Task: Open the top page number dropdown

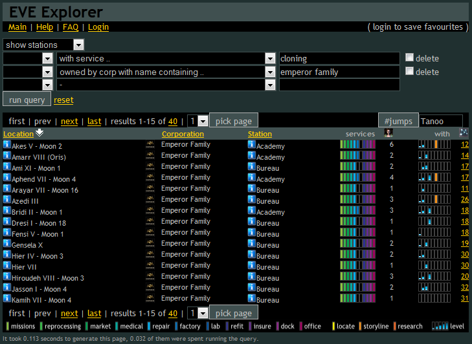Action: 203,121
